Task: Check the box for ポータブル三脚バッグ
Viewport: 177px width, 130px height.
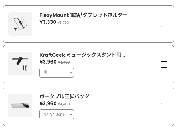Action: tap(164, 106)
